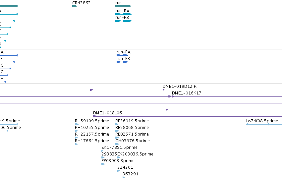Screen dimensions: 282x179
Task: Select the run-RA transcript glyph
Action: point(123,14)
